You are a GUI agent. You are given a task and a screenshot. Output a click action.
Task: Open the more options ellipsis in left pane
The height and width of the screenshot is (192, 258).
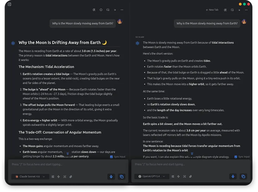pyautogui.click(x=122, y=10)
